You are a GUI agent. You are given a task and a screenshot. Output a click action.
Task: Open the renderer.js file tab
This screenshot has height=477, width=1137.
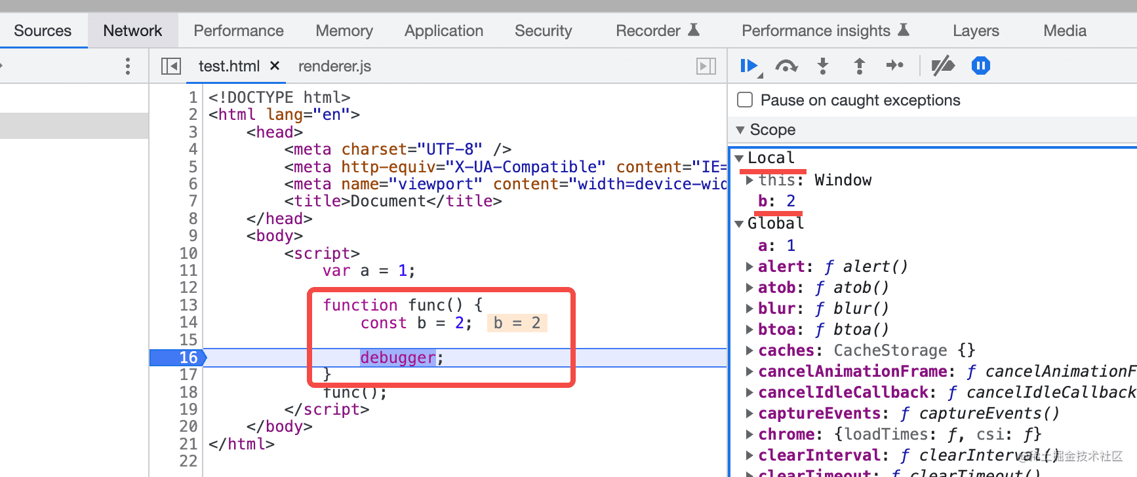334,66
